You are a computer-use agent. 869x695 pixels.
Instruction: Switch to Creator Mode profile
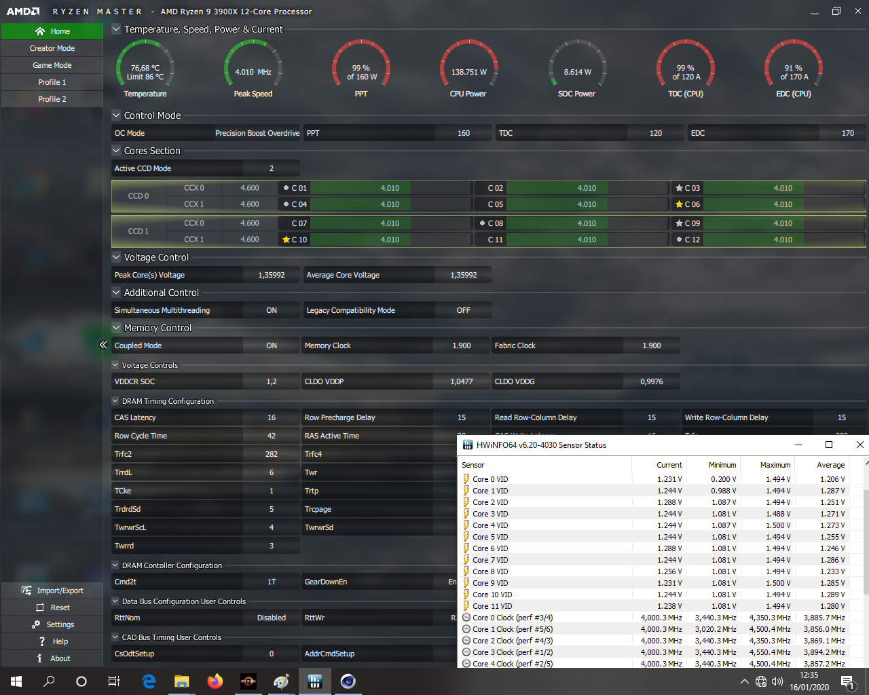click(x=52, y=48)
